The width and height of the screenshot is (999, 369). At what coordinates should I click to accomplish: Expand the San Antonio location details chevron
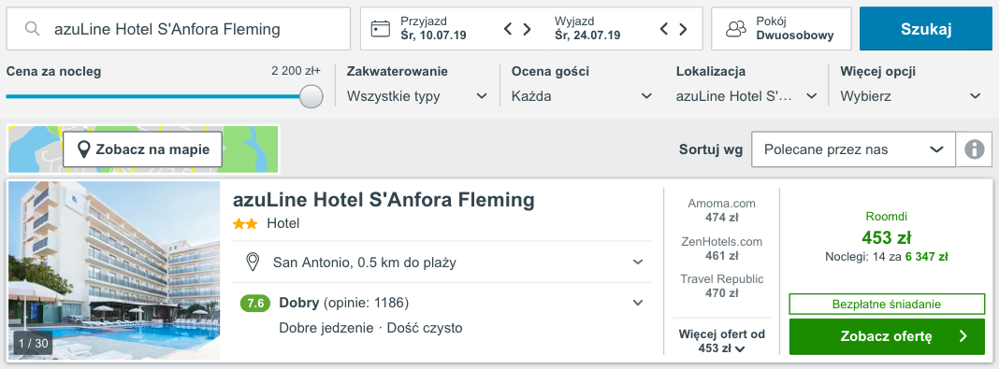[638, 263]
